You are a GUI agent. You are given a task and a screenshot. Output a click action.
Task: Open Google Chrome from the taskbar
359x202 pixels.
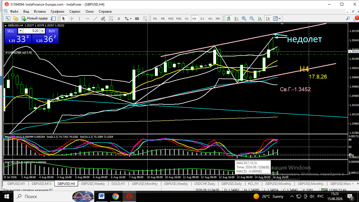(x=116, y=196)
